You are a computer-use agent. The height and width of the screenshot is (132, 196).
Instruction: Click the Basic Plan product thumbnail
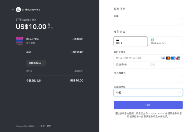20,41
